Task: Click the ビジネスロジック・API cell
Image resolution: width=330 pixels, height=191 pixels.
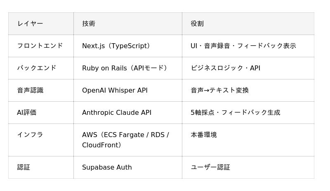Action: [x=225, y=68]
